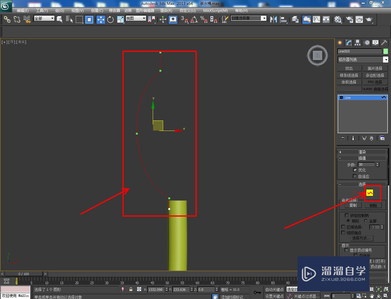
Task: Enable the Area Selection checkbox
Action: (343, 227)
